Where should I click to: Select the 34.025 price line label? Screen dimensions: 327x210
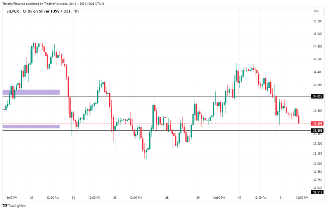317,96
